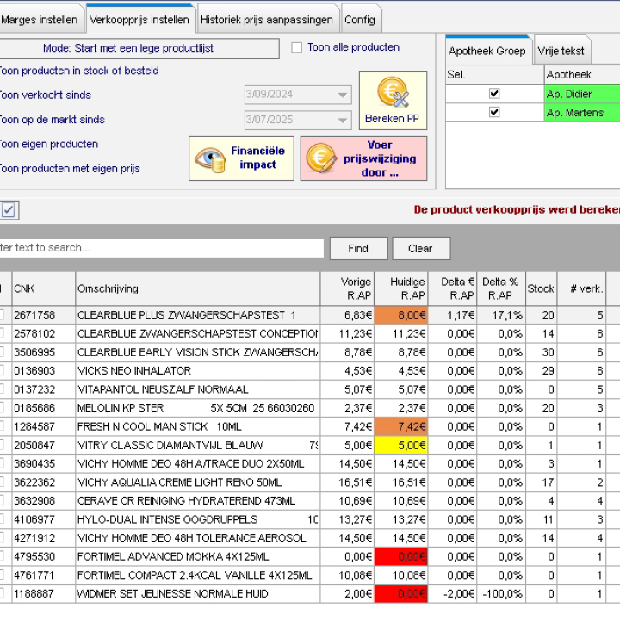Switch to Vrije tekst tab
This screenshot has height=620, width=620.
[x=561, y=51]
